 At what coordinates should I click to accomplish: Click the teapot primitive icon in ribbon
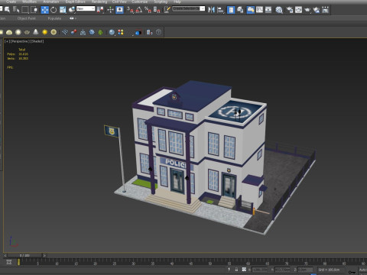coord(27,32)
